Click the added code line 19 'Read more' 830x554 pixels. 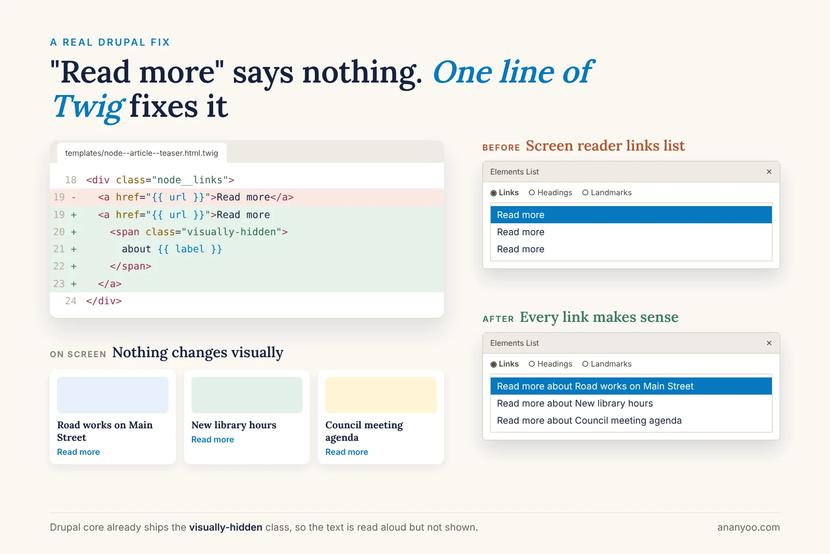[x=247, y=215]
